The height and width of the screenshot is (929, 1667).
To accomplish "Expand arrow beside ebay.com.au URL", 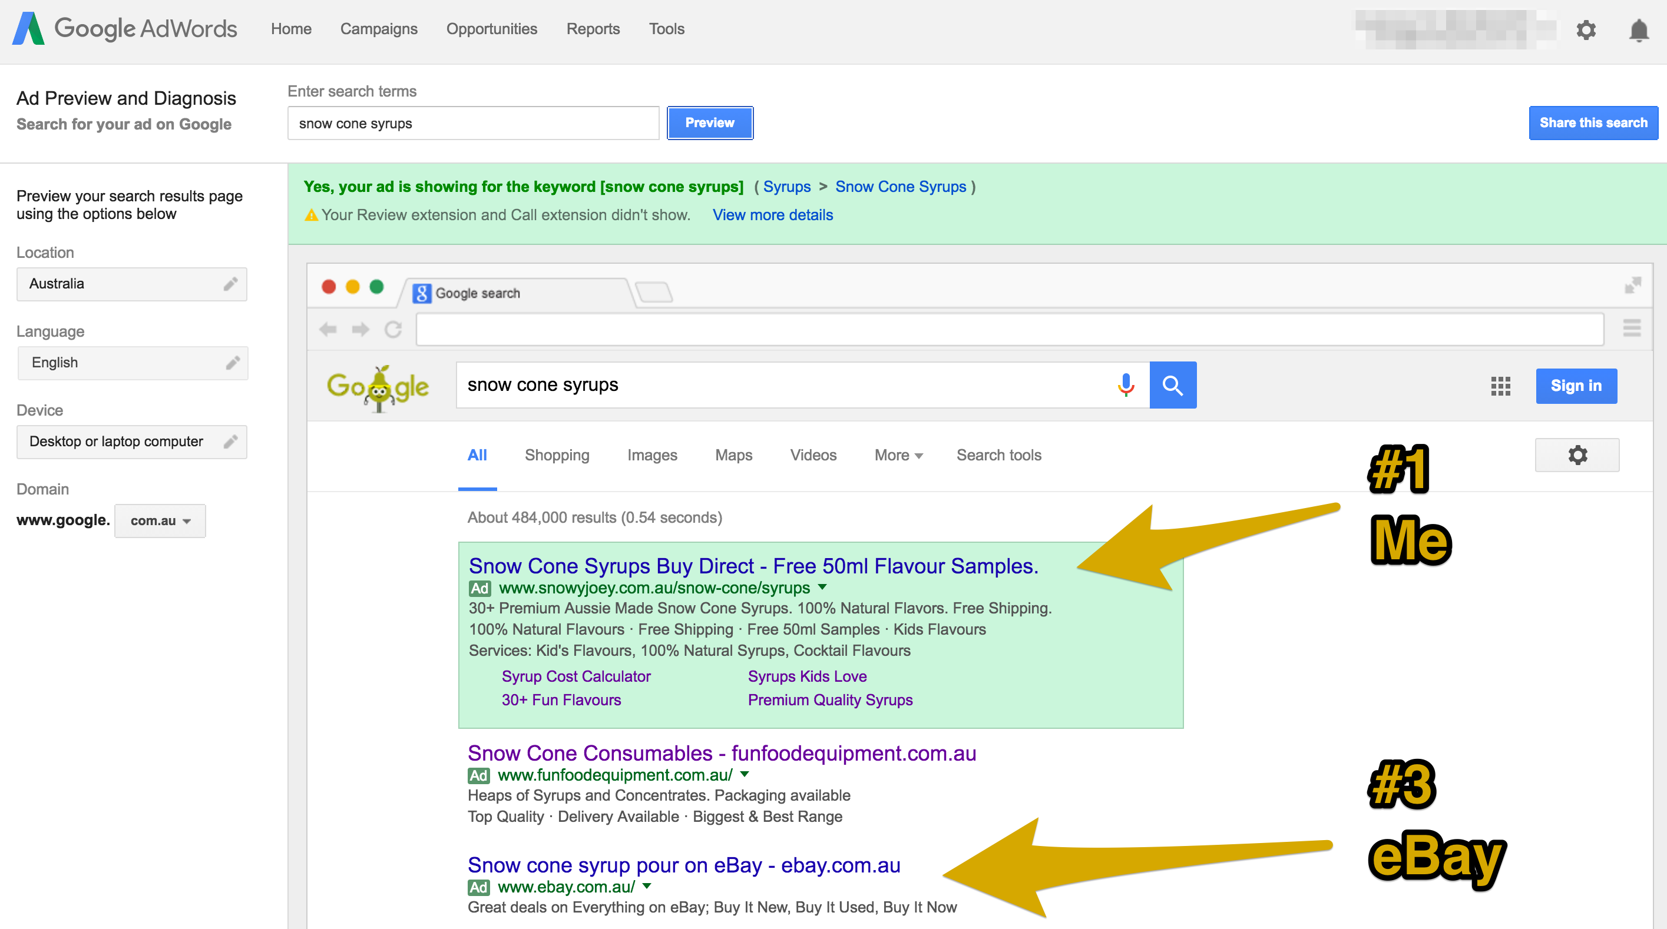I will coord(647,886).
